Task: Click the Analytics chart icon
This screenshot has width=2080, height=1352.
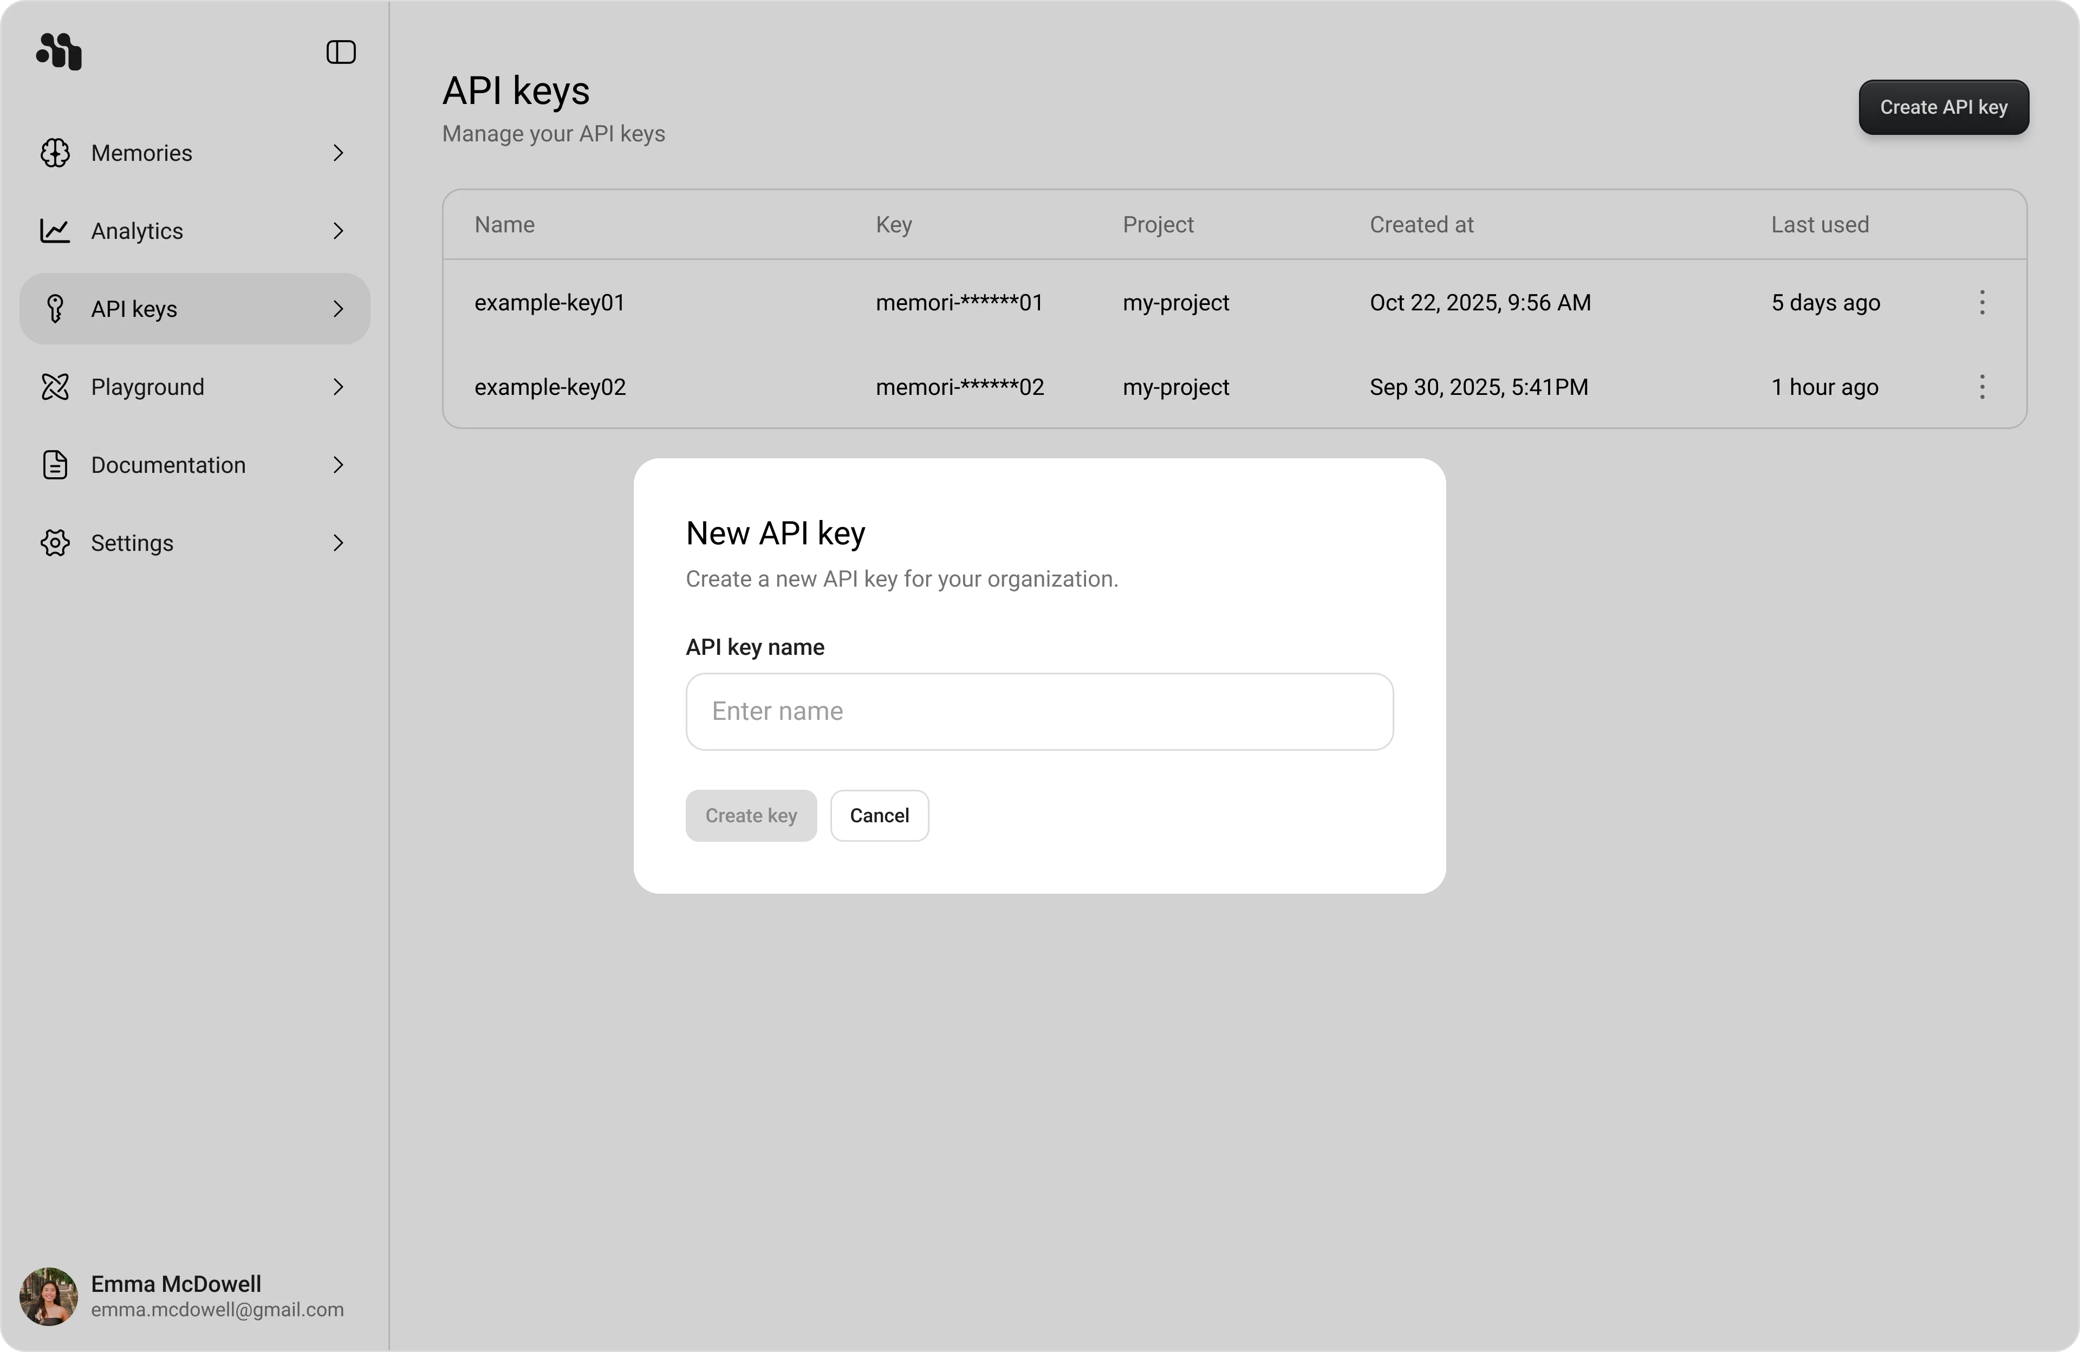Action: [x=55, y=231]
